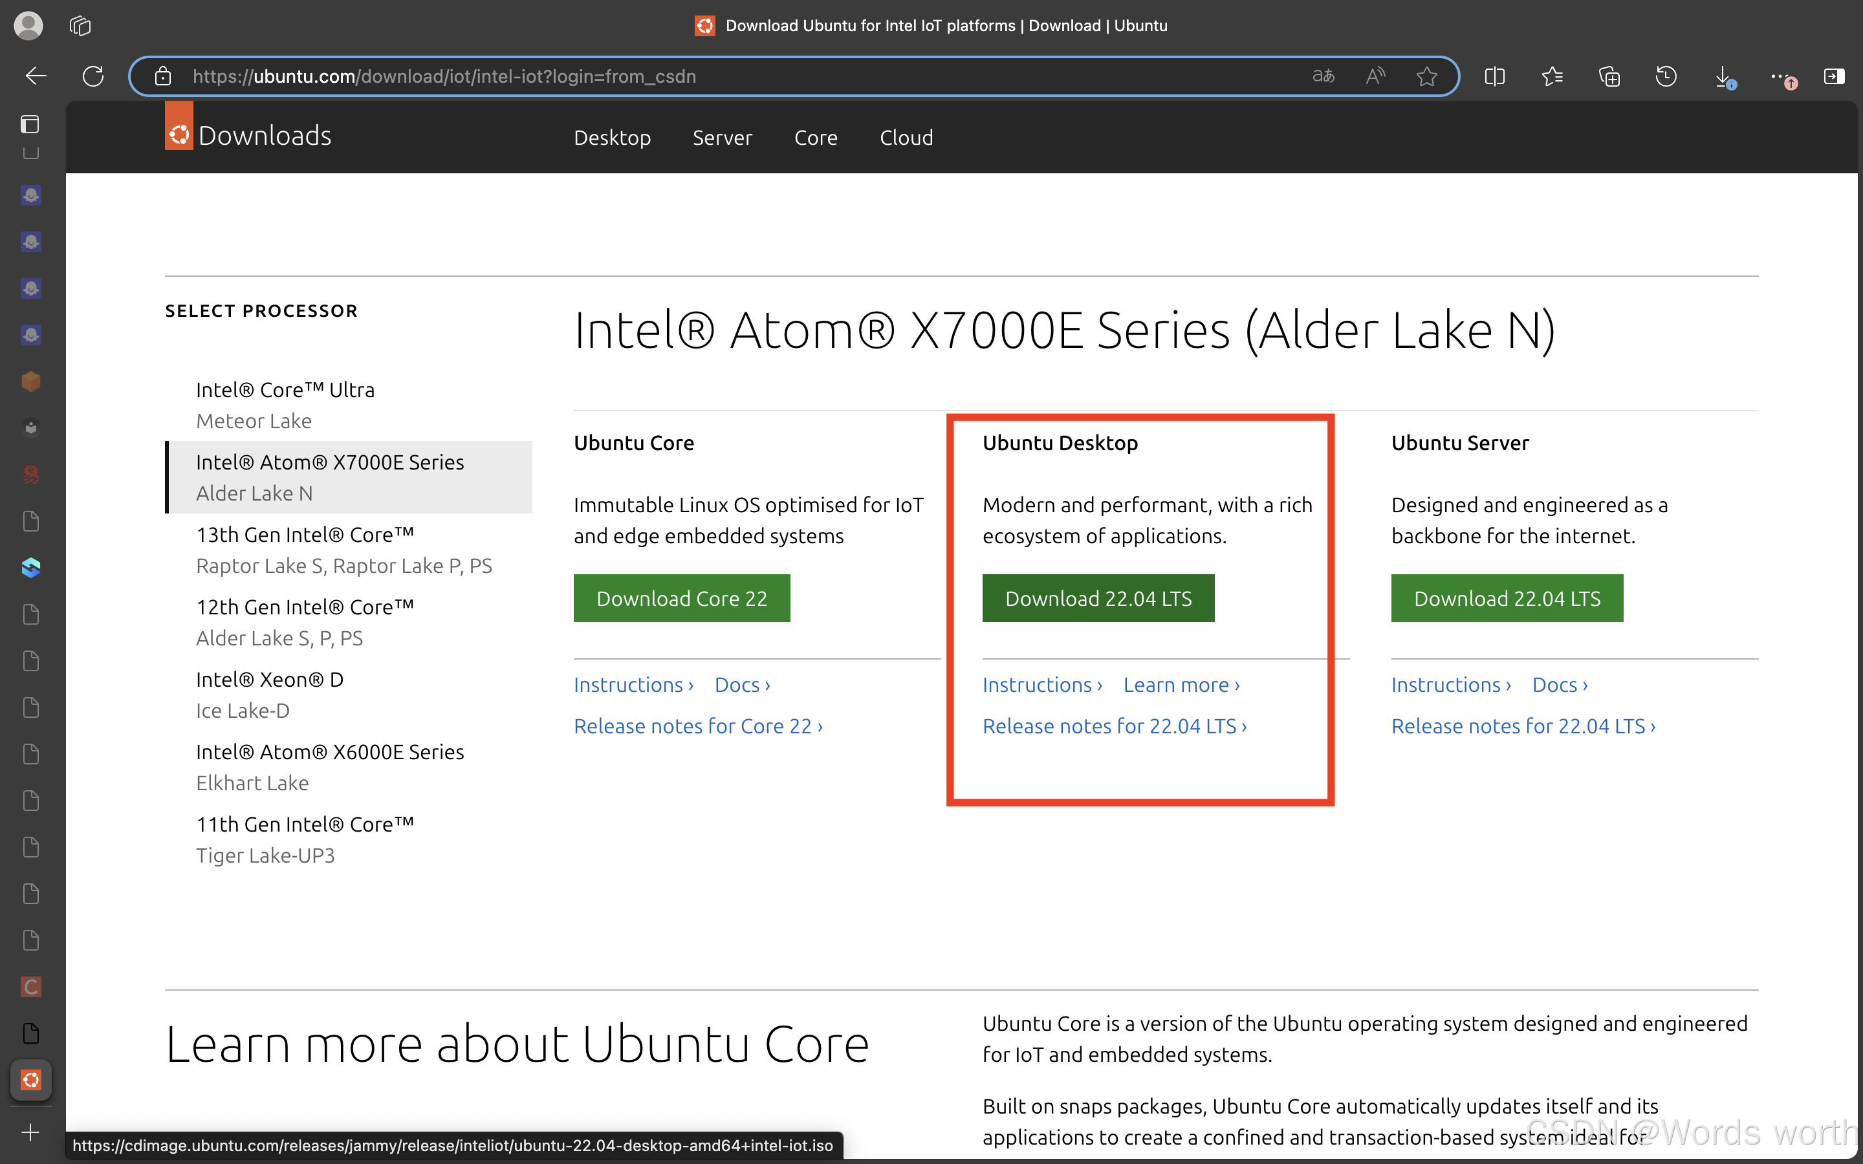Open the Favorites list icon
1863x1164 pixels.
(1552, 76)
